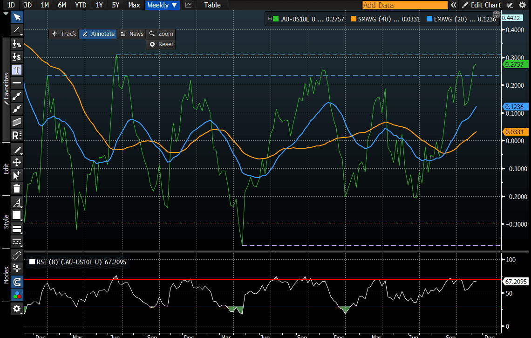Toggle the Track crosshair mode

64,34
